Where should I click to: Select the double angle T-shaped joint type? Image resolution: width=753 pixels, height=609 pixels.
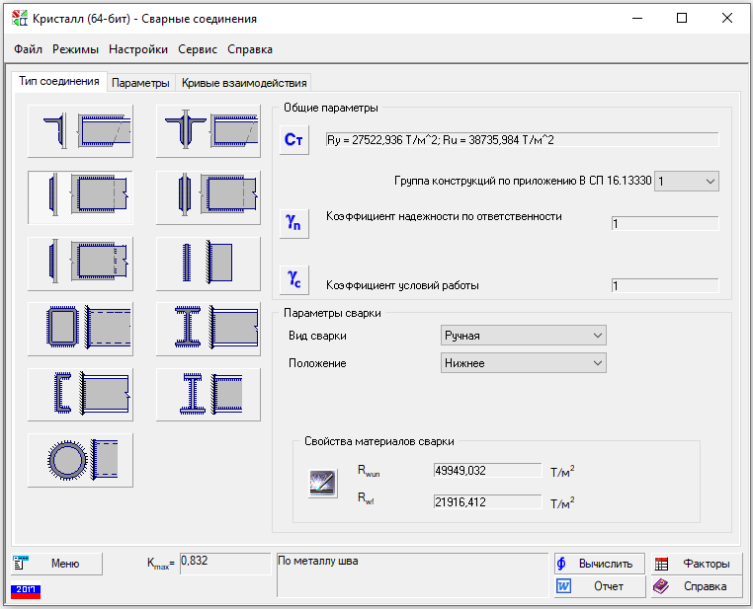[208, 130]
